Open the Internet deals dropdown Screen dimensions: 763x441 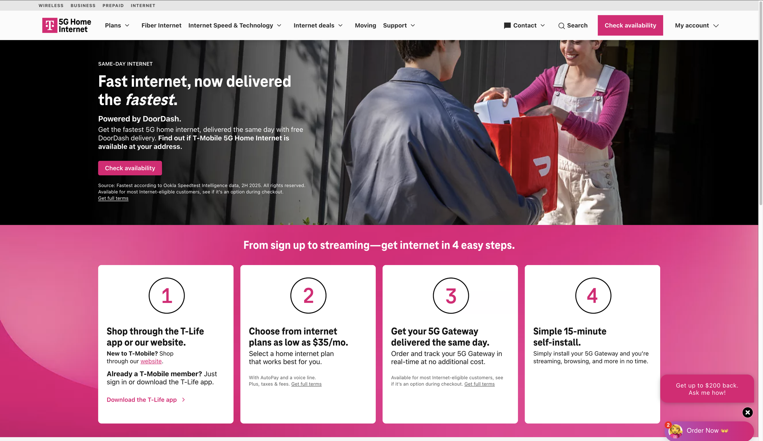[318, 26]
